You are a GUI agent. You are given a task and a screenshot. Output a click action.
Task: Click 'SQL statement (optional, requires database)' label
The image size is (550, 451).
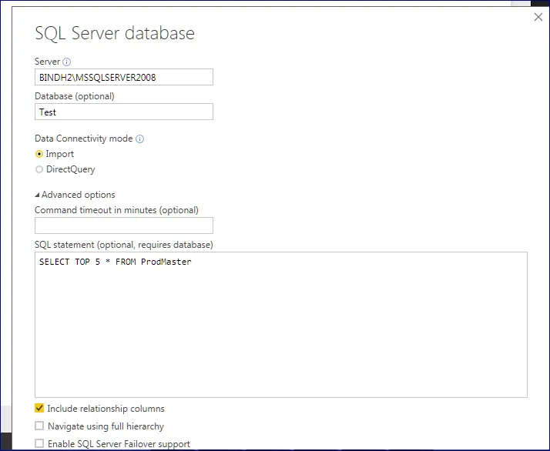coord(124,245)
